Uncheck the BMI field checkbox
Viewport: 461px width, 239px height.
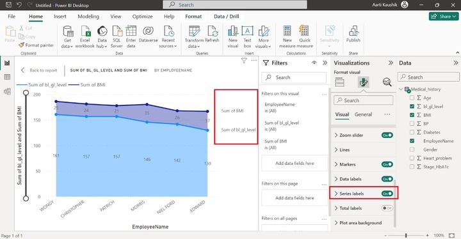point(412,115)
